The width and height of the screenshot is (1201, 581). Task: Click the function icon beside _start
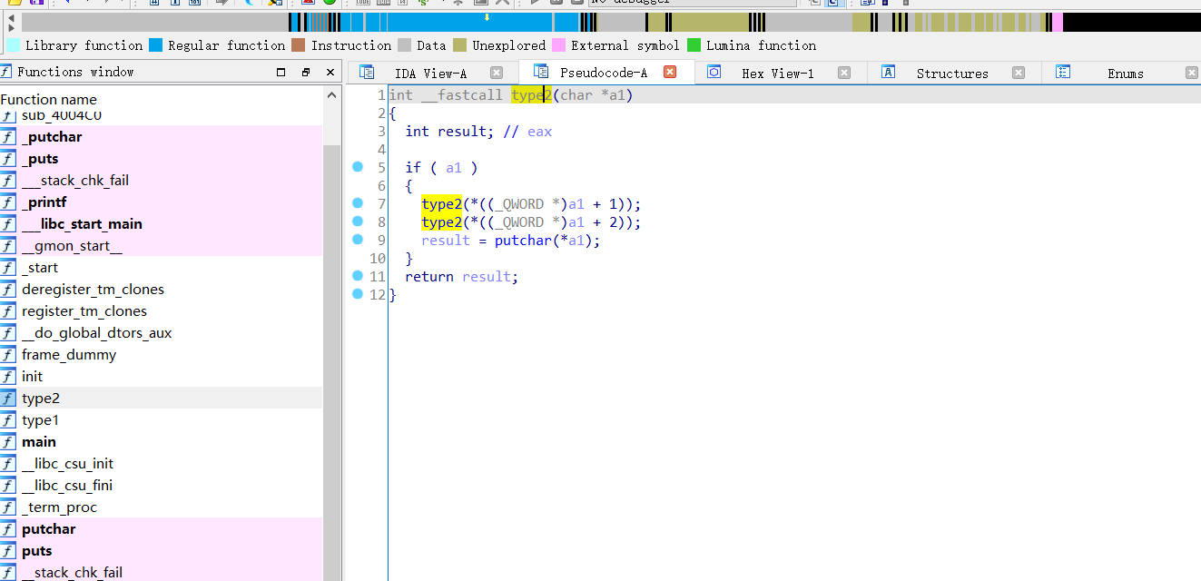(x=8, y=268)
